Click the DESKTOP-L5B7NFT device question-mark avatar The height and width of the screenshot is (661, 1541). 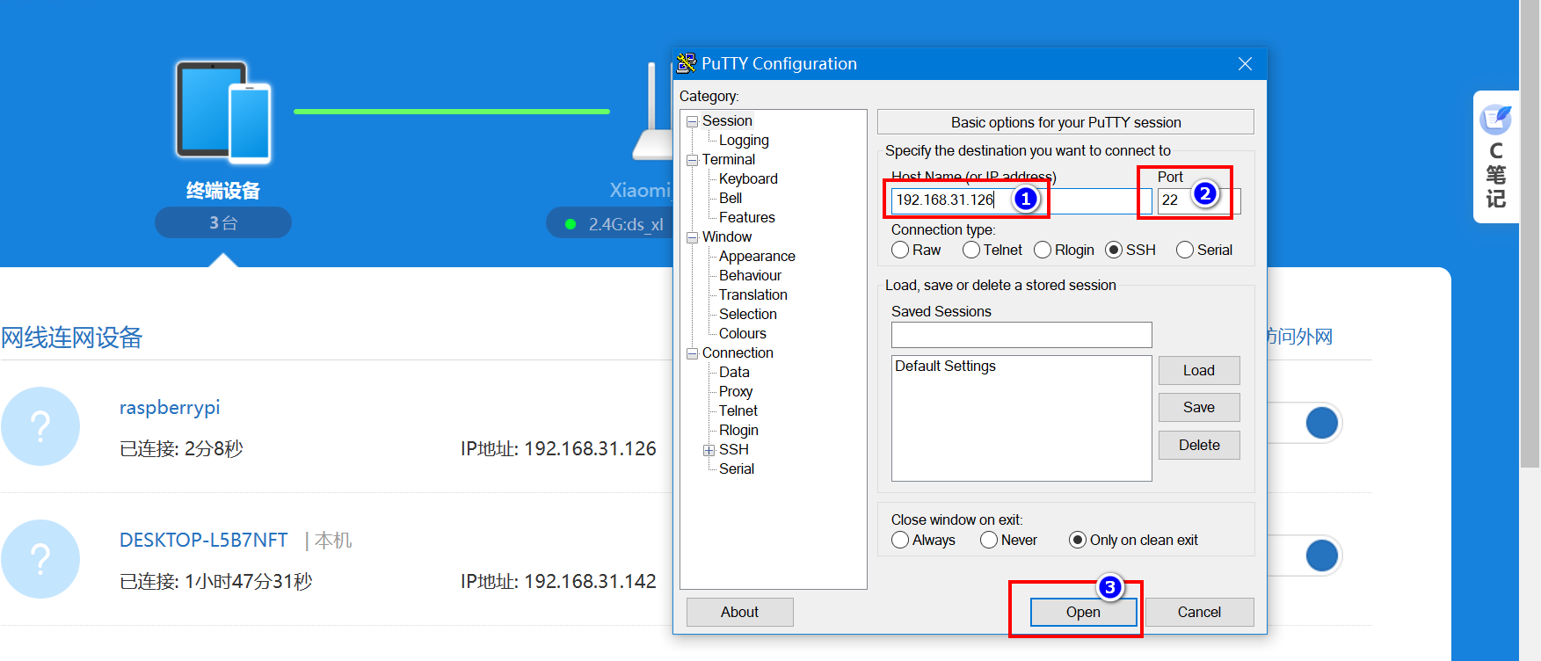[40, 559]
